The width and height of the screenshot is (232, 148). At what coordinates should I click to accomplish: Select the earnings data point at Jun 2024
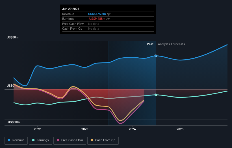tap(156, 95)
